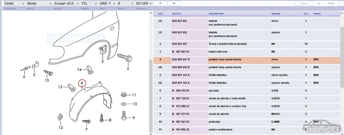Click the REMARK column header
Image resolution: width=344 pixels, height=135 pixels.
coord(276,14)
